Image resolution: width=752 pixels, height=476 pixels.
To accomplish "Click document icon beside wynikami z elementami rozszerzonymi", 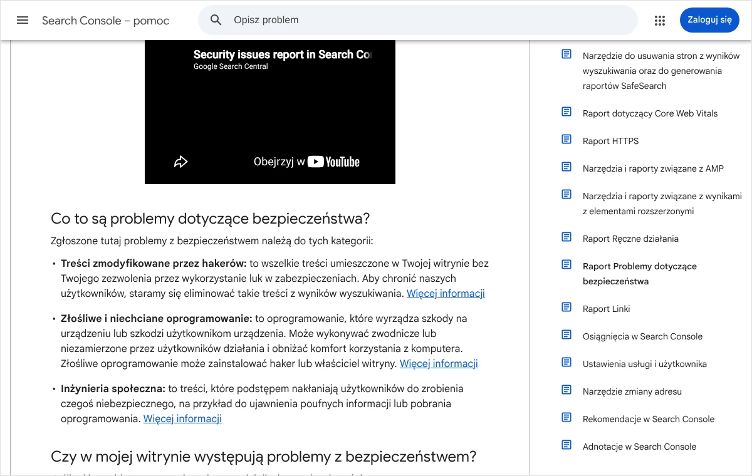I will coord(567,195).
